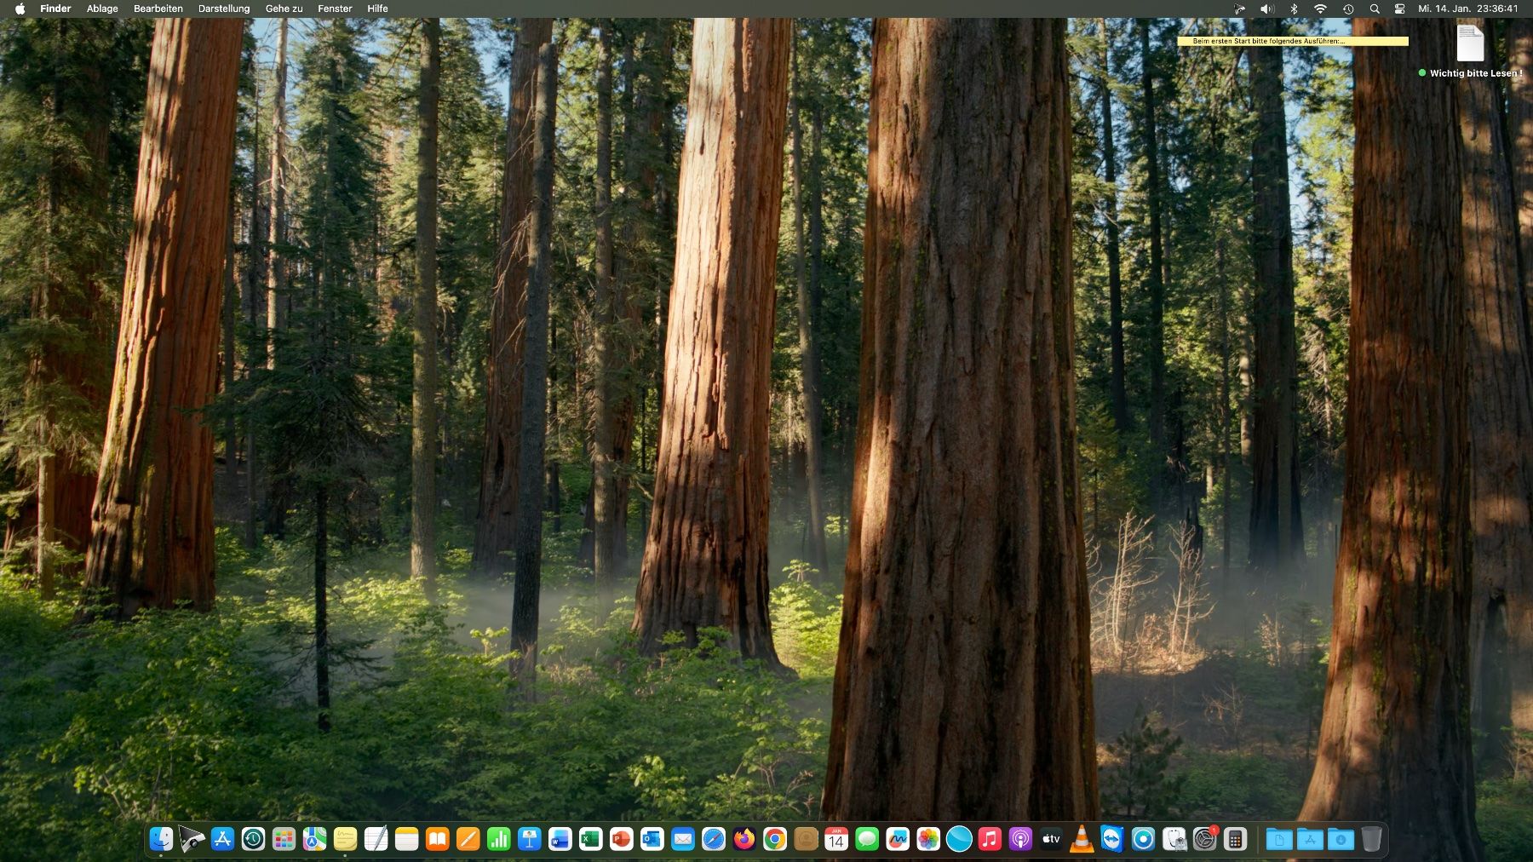Launch Safari from the Dock
Image resolution: width=1533 pixels, height=862 pixels.
point(712,840)
